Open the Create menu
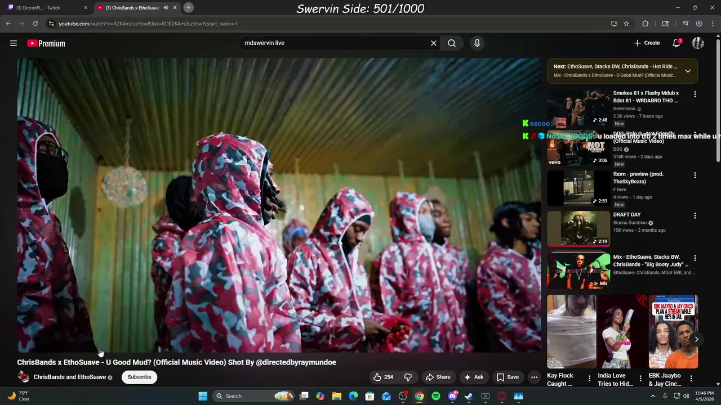The height and width of the screenshot is (405, 721). point(647,43)
